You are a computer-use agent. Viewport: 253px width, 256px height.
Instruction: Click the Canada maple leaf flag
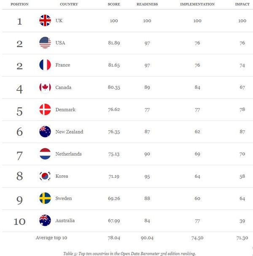click(45, 87)
